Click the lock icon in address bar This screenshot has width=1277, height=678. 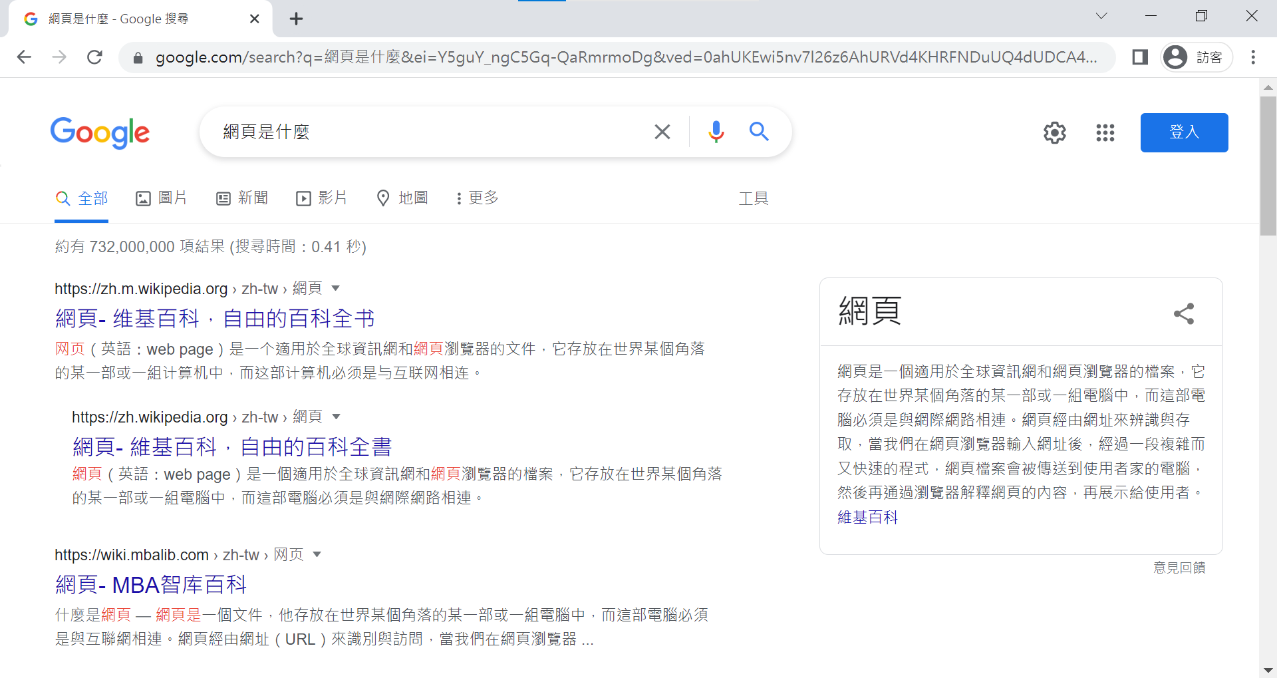point(138,58)
